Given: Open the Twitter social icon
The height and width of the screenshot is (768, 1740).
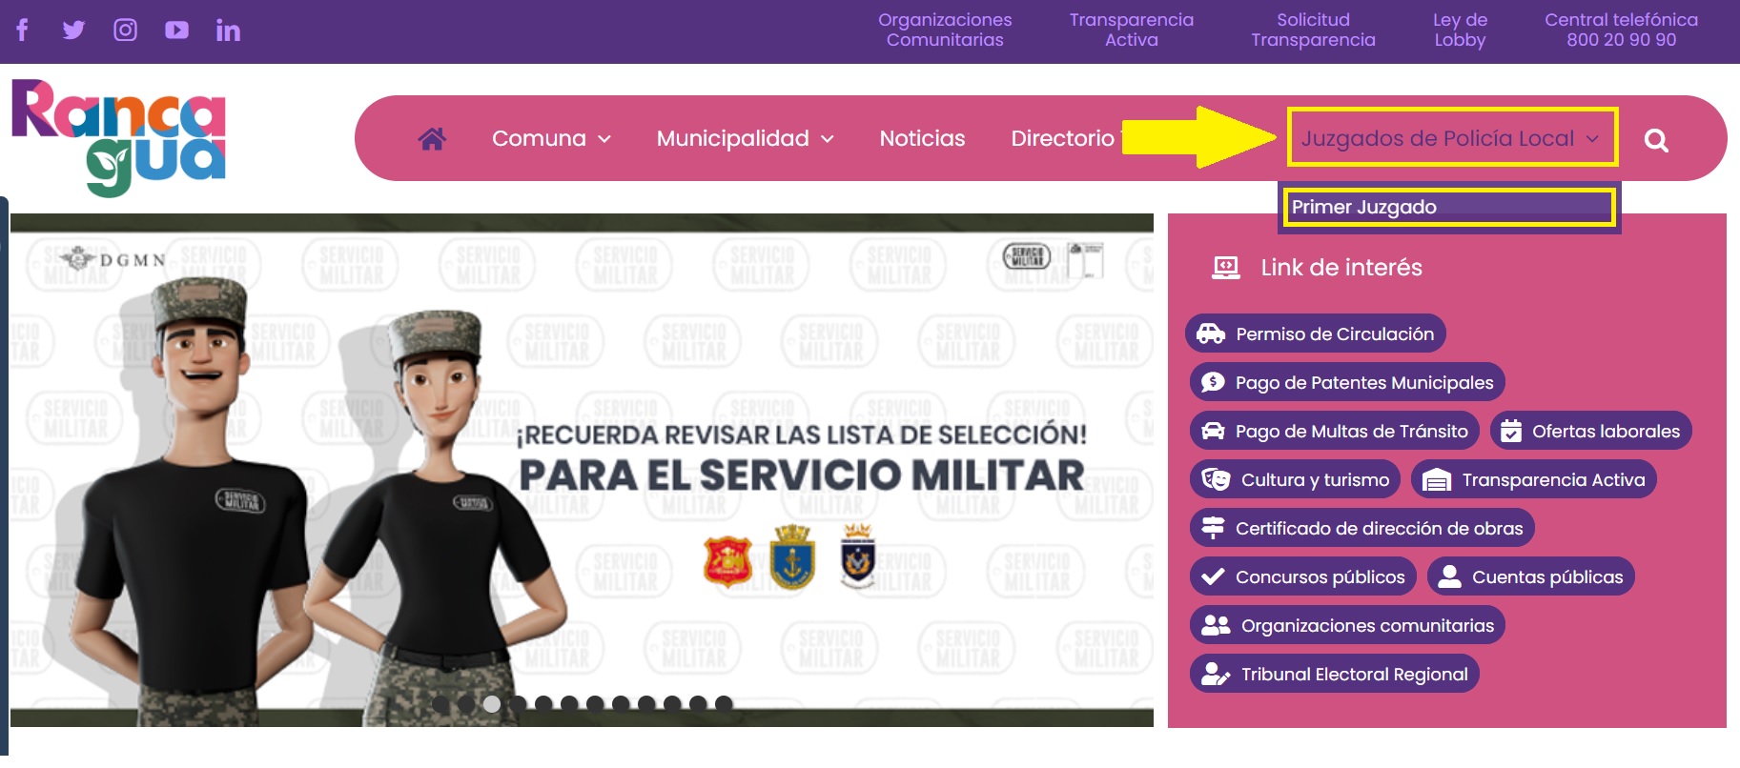Looking at the screenshot, I should 73,30.
